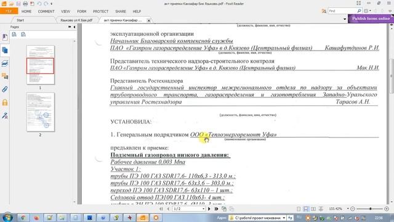Click the Create PDF icon in quick toolbar
394x222 pixels.
32,4
